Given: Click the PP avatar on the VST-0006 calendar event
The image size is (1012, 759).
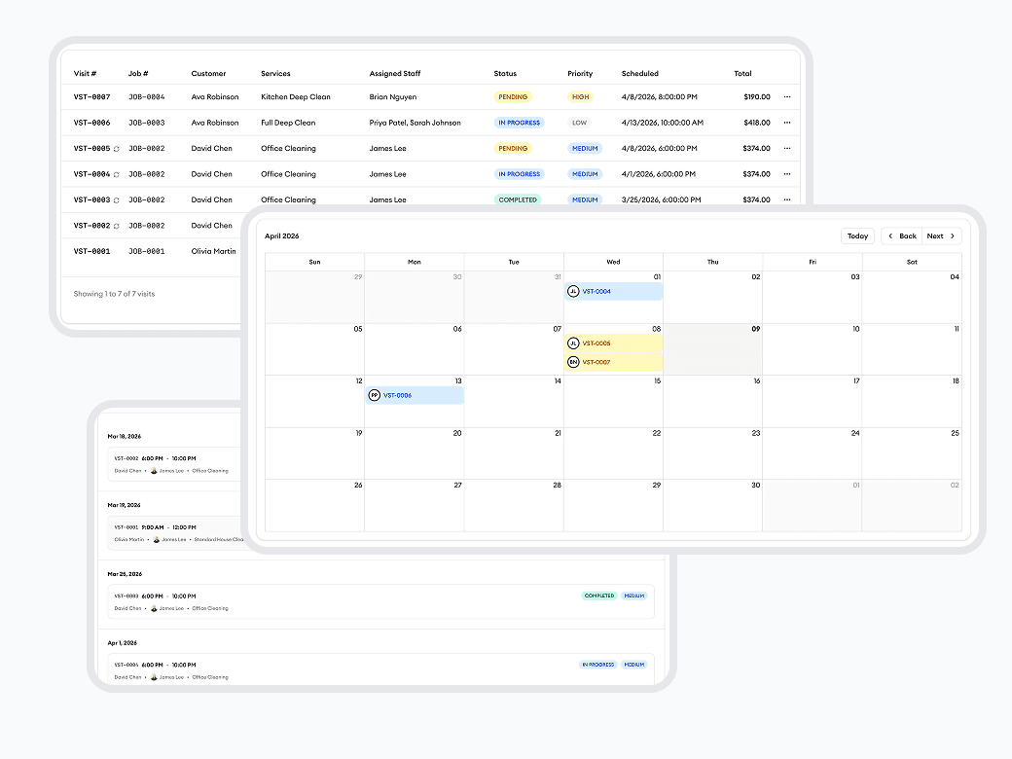Looking at the screenshot, I should coord(375,395).
